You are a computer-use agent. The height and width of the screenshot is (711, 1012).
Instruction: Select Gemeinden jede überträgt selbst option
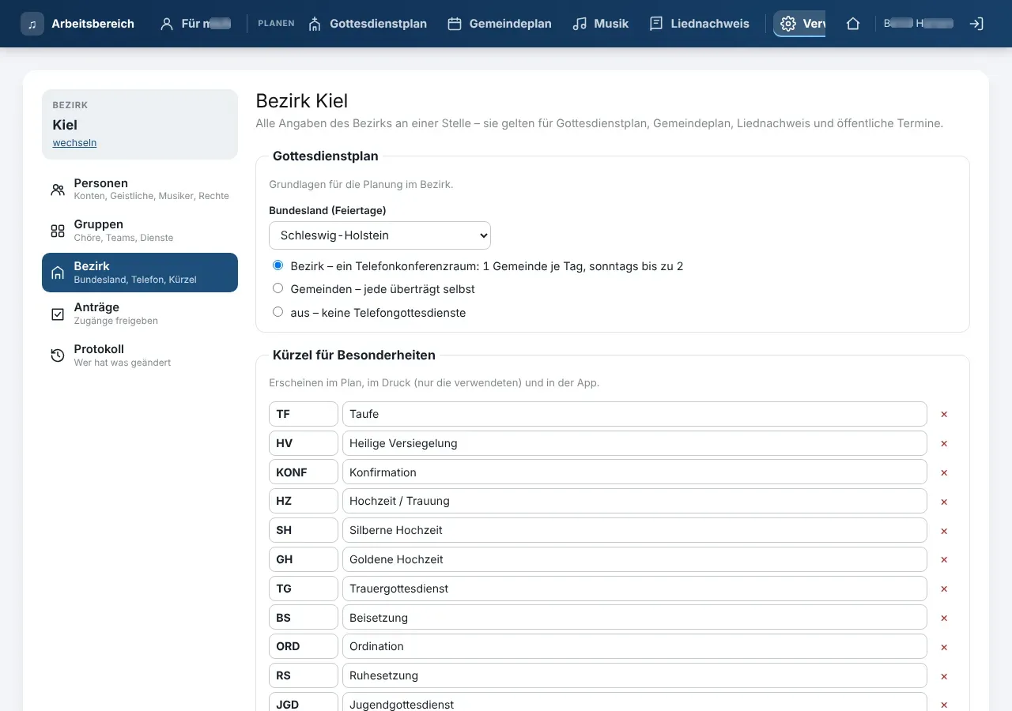point(278,288)
